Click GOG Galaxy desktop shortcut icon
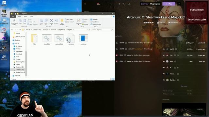Image resolution: width=209 pixels, height=117 pixels. pyautogui.click(x=4, y=39)
